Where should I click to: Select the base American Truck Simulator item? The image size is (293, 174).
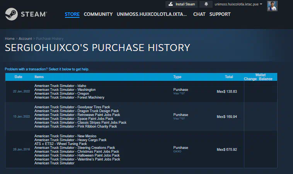click(55, 163)
